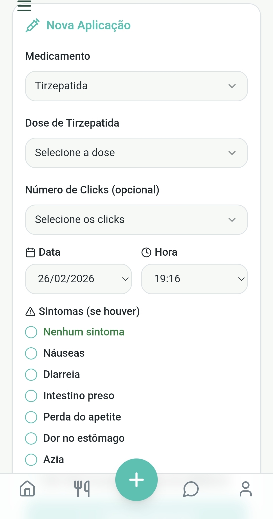Screen dimensions: 273x519
Task: Open the chat bubble icon
Action: [x=191, y=489]
